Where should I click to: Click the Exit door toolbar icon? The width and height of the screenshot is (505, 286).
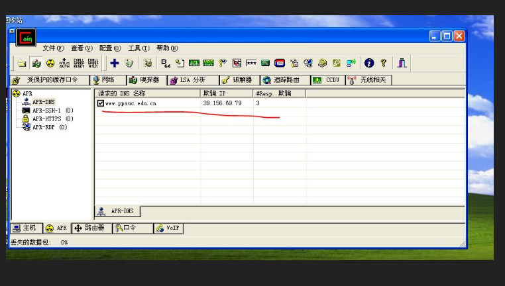coord(402,63)
